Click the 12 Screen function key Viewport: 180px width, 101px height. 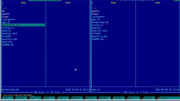pyautogui.click(x=168, y=98)
